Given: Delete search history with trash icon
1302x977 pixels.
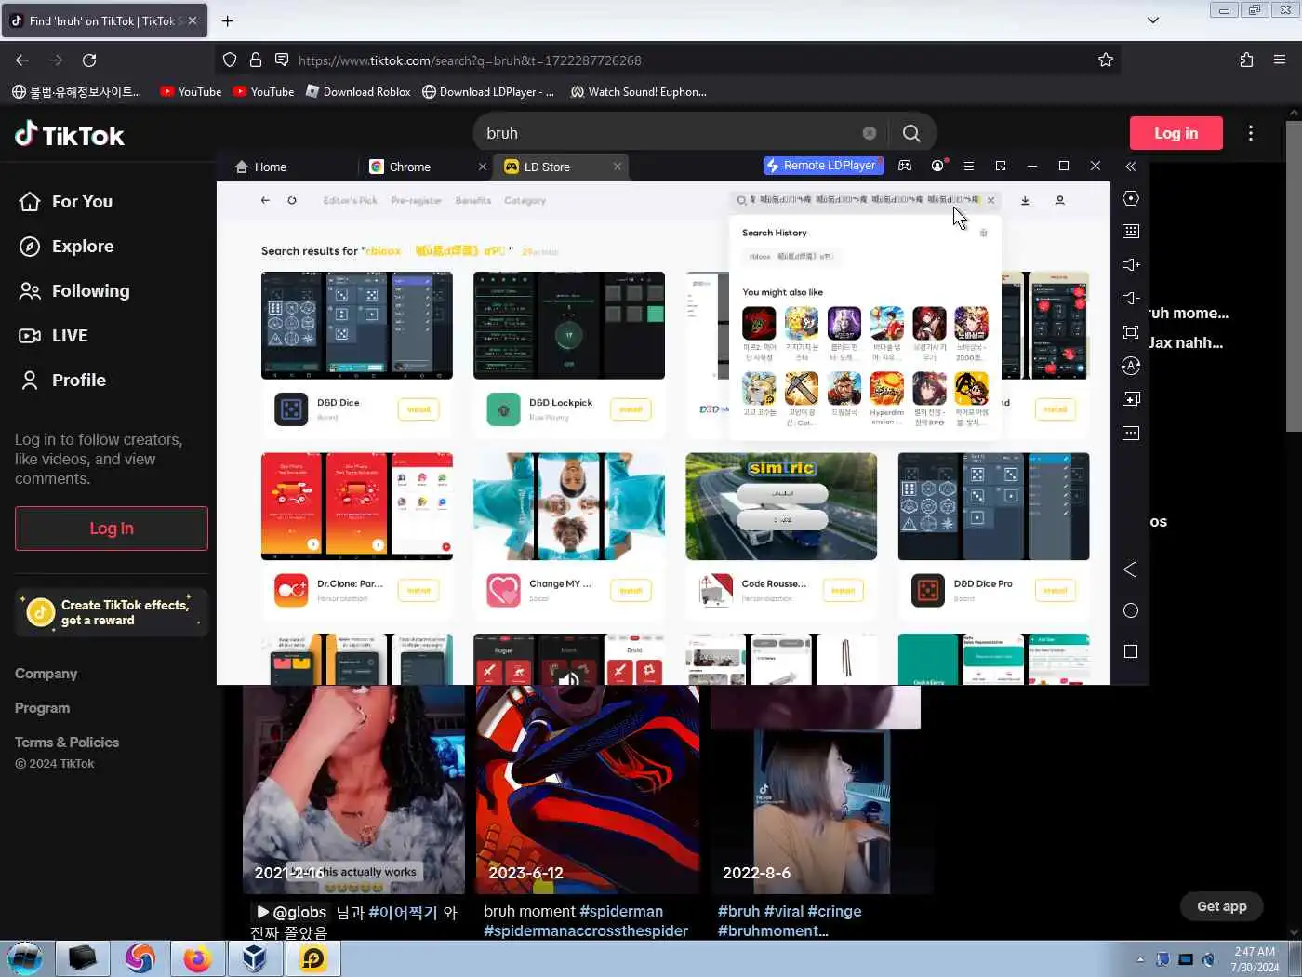Looking at the screenshot, I should click(984, 233).
